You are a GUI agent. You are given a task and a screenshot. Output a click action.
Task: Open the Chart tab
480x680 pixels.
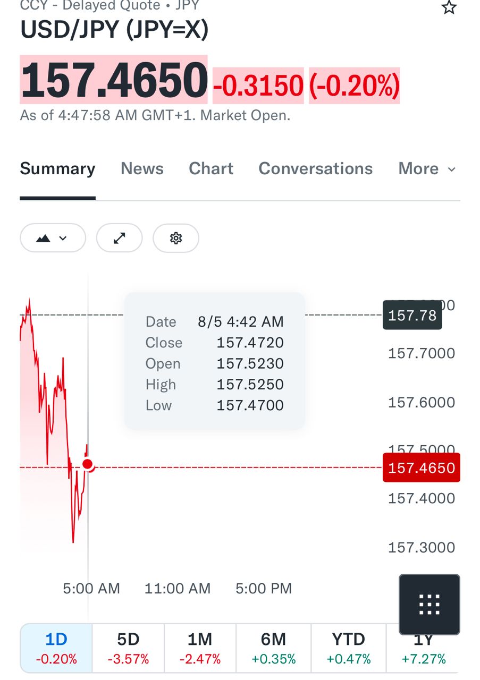point(211,168)
